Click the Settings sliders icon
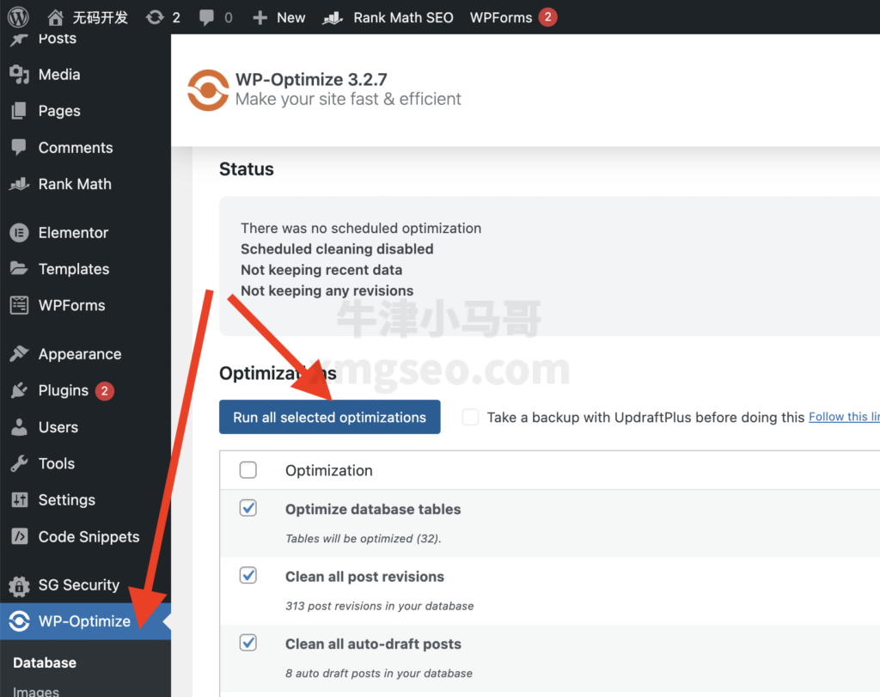This screenshot has height=697, width=880. point(19,499)
